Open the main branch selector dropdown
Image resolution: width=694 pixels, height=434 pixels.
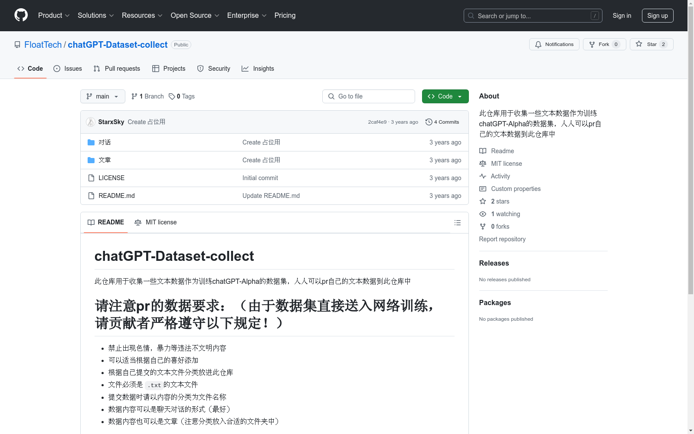coord(103,96)
